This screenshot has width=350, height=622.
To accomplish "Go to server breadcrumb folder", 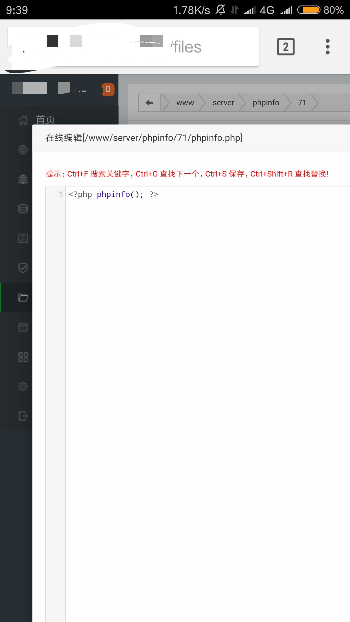I will (223, 103).
